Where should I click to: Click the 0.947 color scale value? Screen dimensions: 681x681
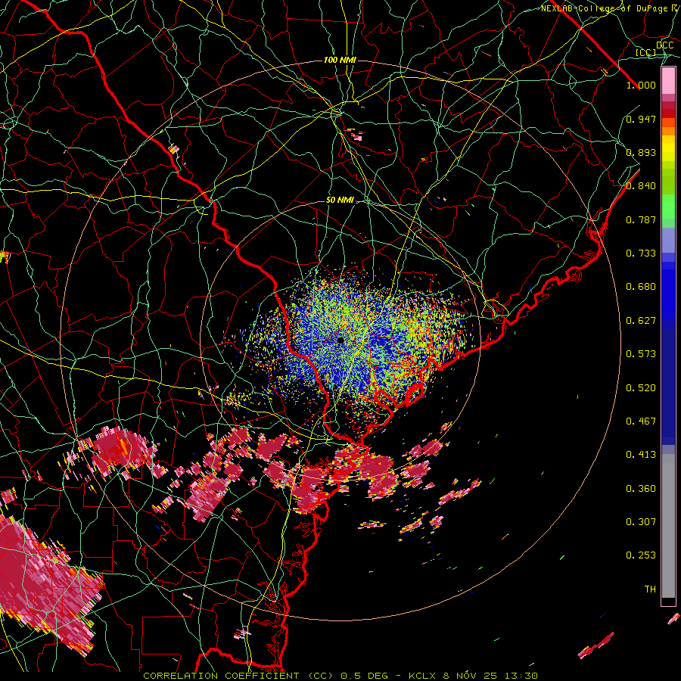641,119
